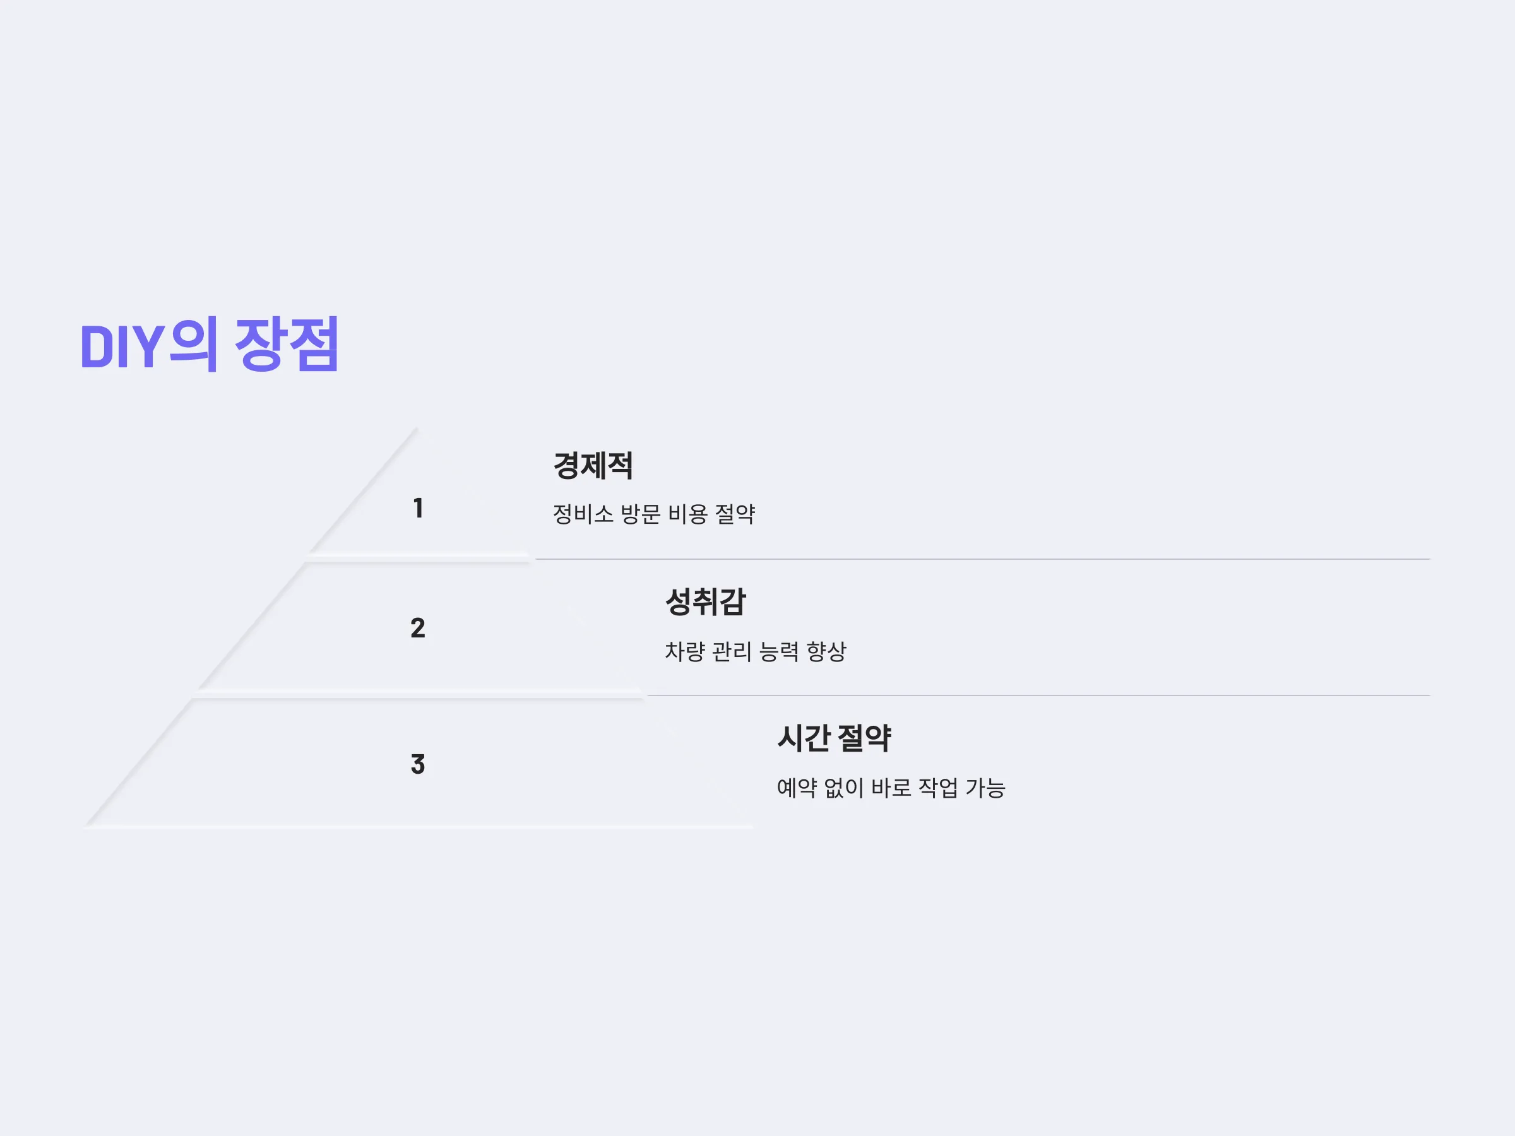This screenshot has width=1515, height=1136.
Task: Click the word DIY in the title
Action: tap(122, 347)
